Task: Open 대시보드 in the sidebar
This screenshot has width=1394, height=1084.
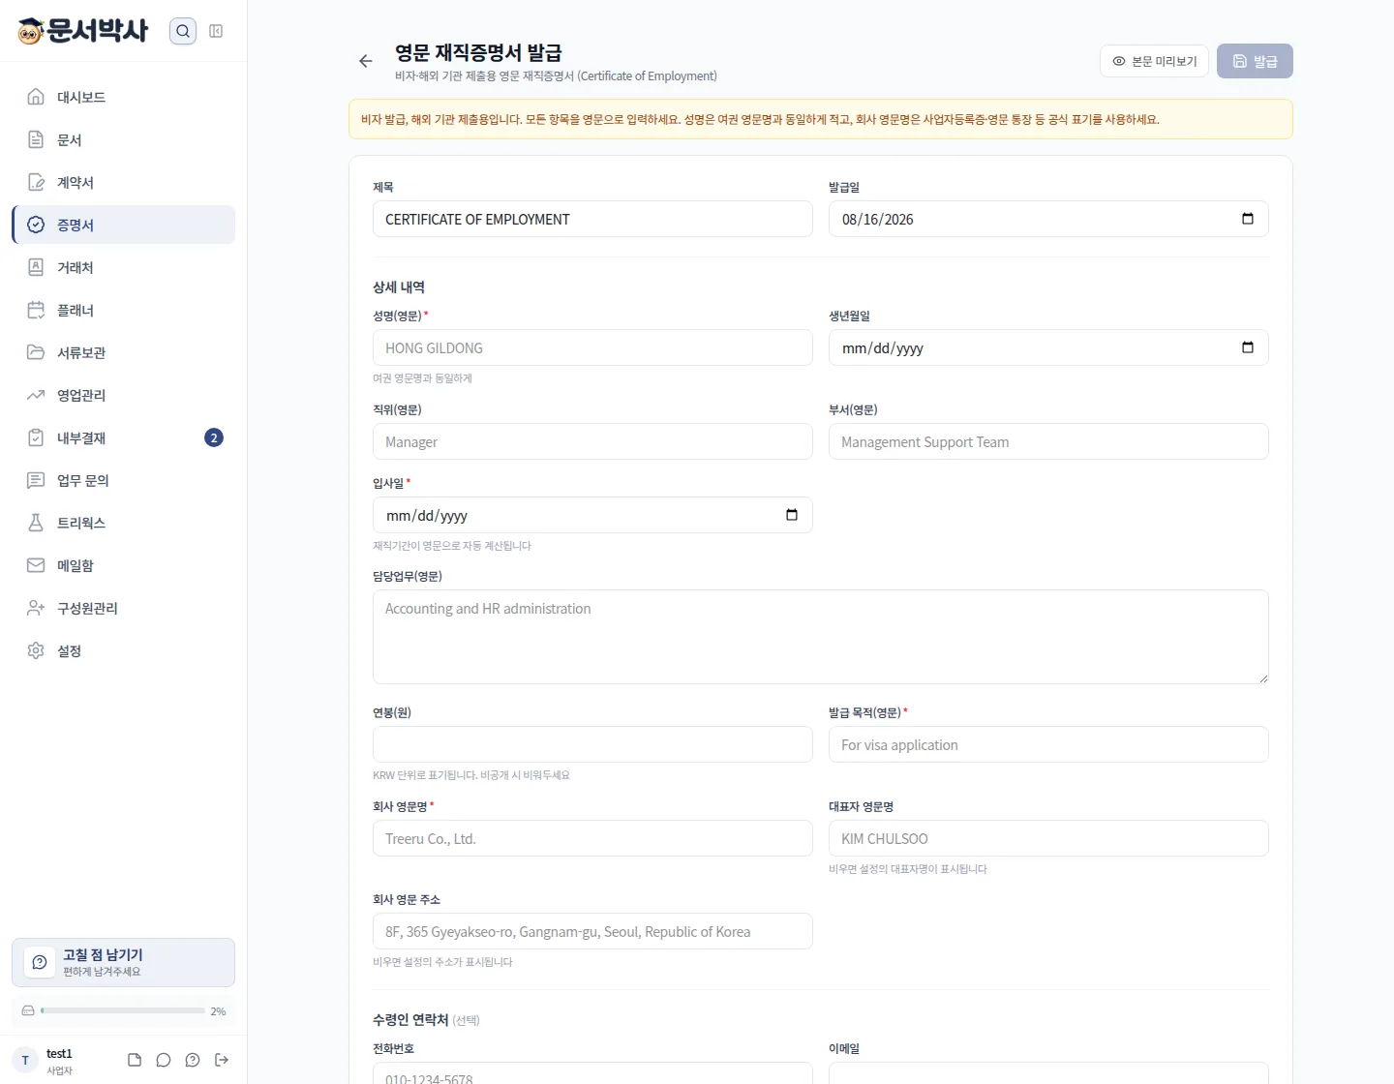Action: click(x=124, y=97)
